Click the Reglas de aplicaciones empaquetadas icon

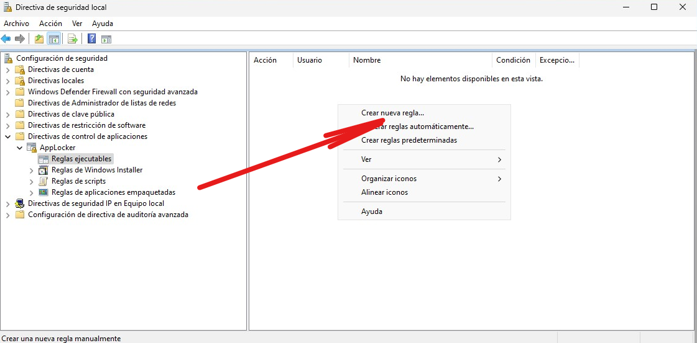43,192
